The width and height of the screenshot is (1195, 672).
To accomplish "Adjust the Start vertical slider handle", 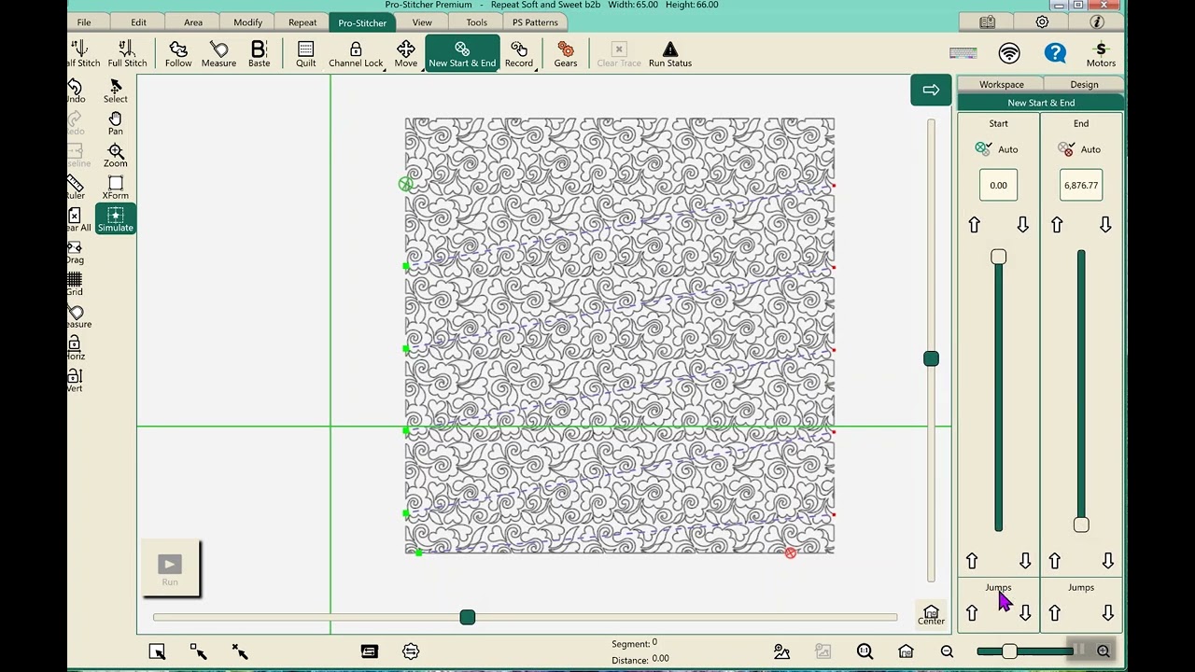I will (x=998, y=257).
